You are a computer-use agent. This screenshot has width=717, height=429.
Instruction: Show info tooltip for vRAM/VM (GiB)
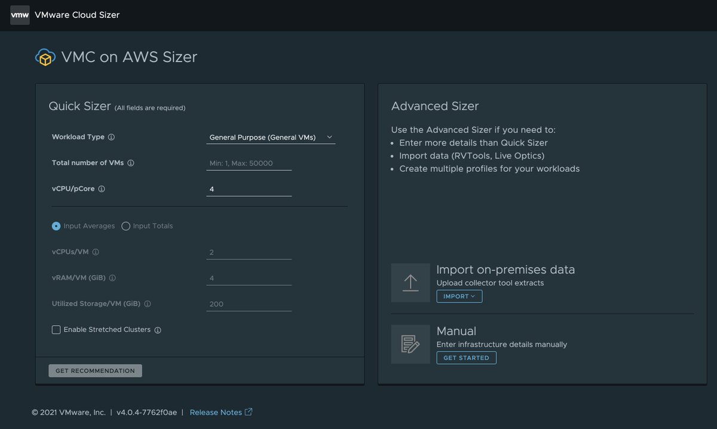click(x=112, y=278)
